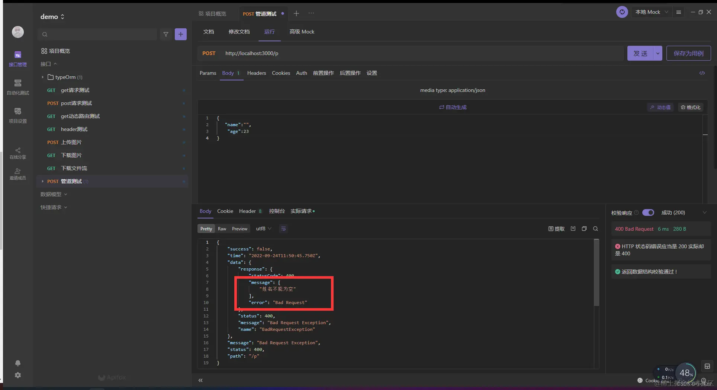The width and height of the screenshot is (717, 390).
Task: Expand the typeOrm folder
Action: (42, 77)
